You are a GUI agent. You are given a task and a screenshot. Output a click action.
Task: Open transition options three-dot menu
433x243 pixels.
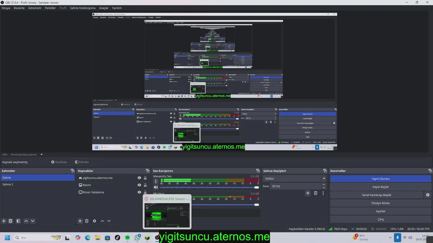(x=323, y=193)
